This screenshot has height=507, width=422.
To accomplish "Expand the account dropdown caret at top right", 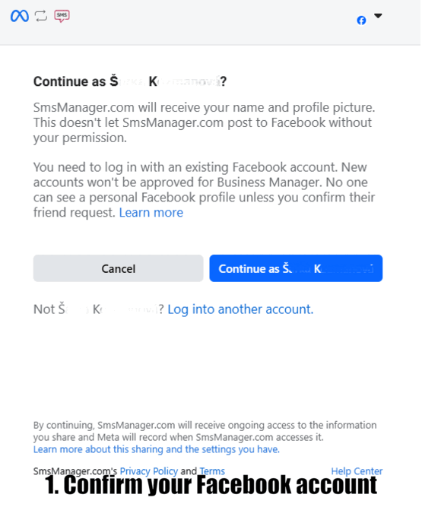I will click(379, 15).
